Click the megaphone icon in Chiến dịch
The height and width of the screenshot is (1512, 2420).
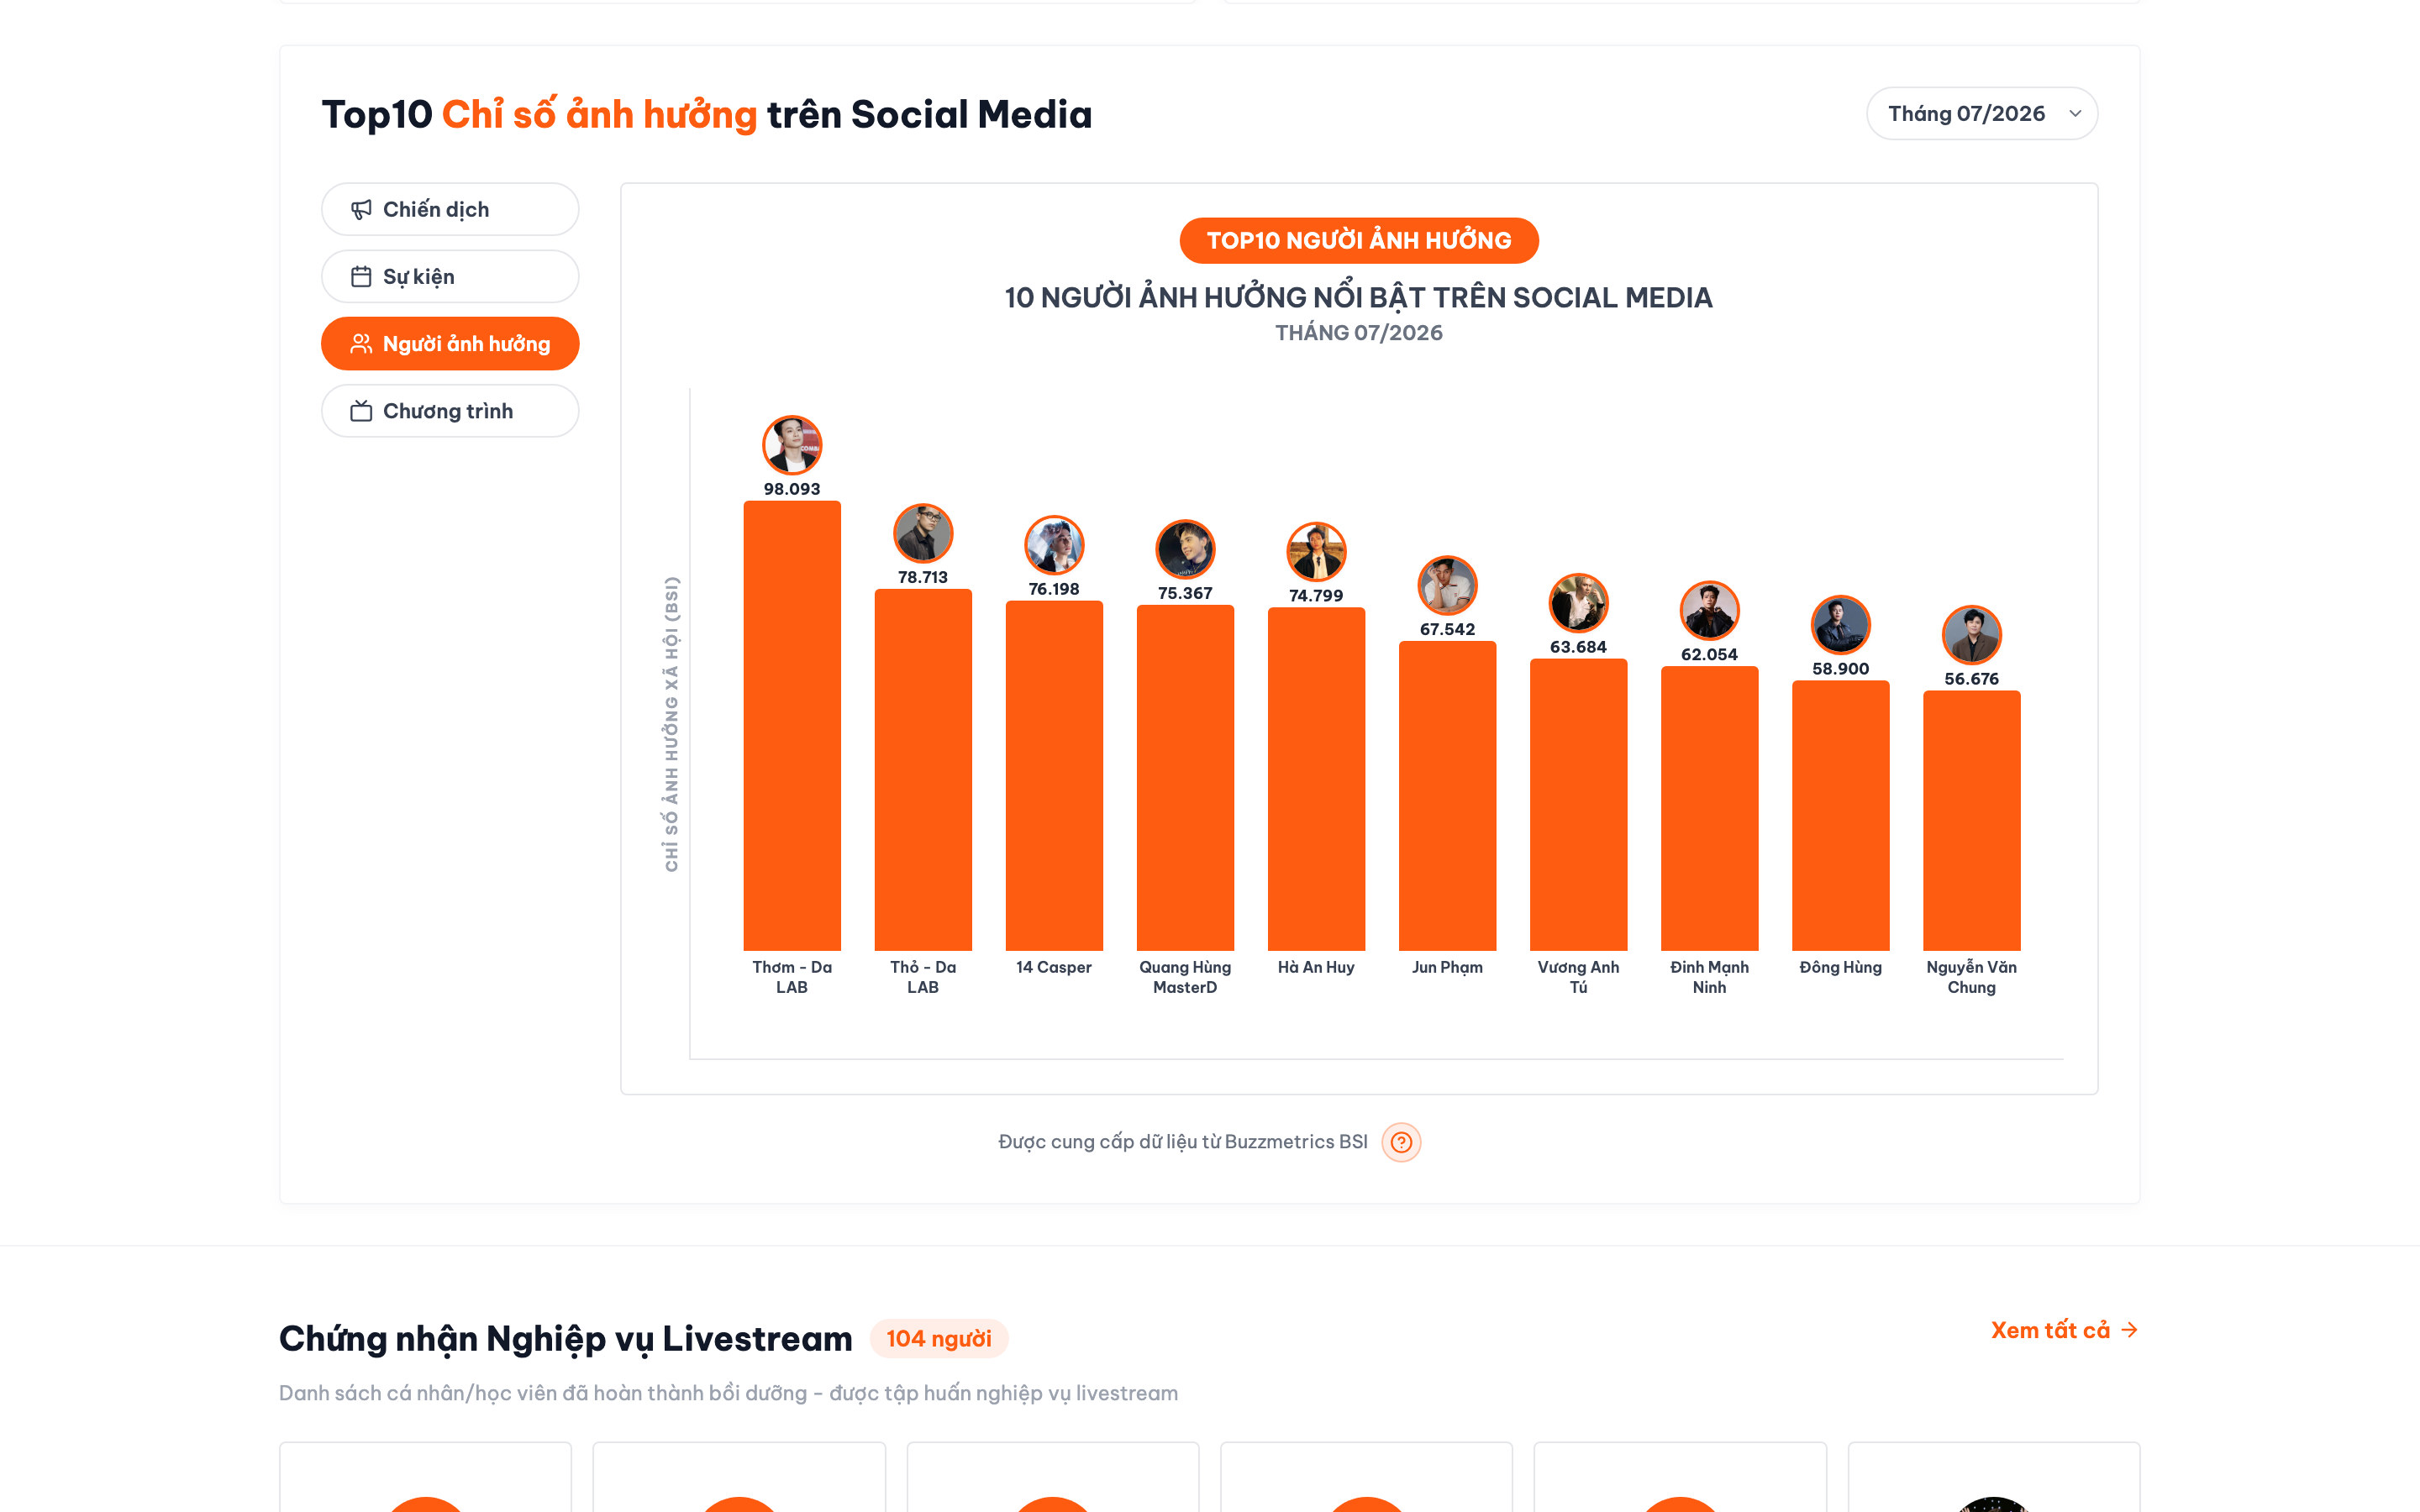pos(361,210)
